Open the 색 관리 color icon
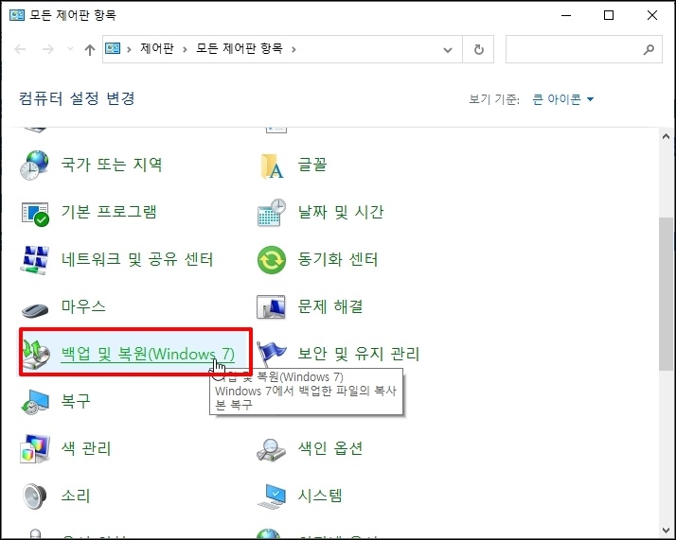This screenshot has height=540, width=676. click(35, 448)
